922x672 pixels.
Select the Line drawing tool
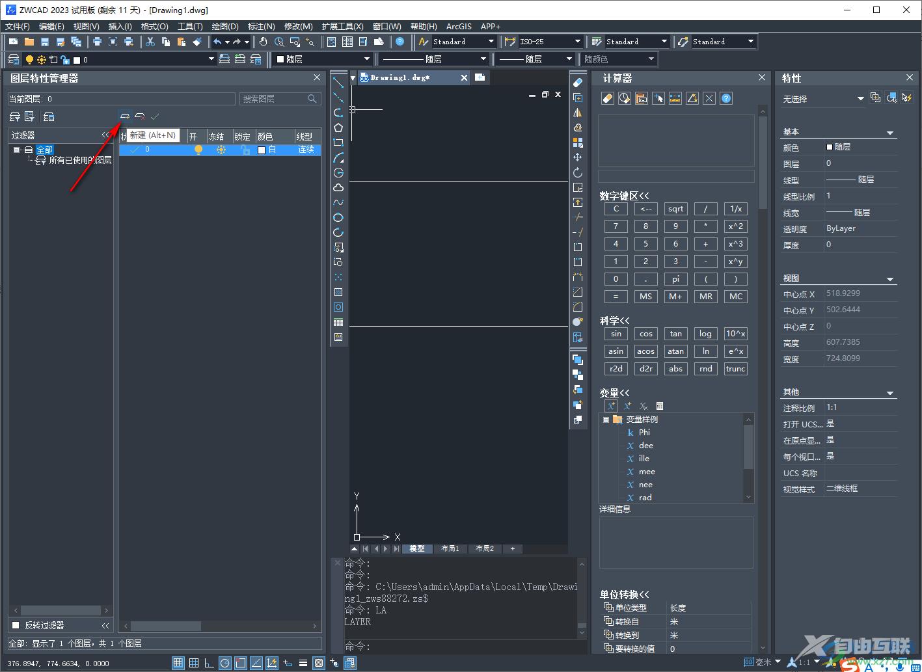pyautogui.click(x=338, y=82)
